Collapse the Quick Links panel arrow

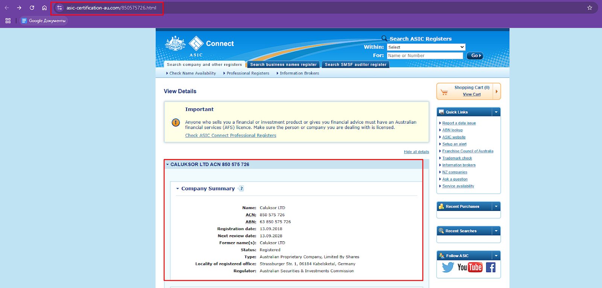[496, 112]
